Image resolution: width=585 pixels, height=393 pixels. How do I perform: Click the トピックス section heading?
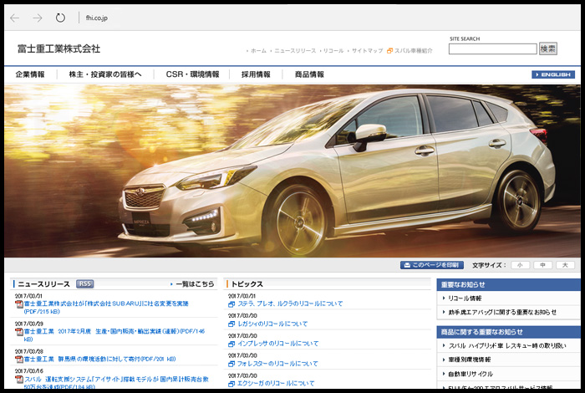click(247, 284)
